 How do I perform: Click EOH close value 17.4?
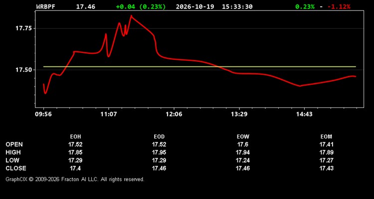point(75,168)
